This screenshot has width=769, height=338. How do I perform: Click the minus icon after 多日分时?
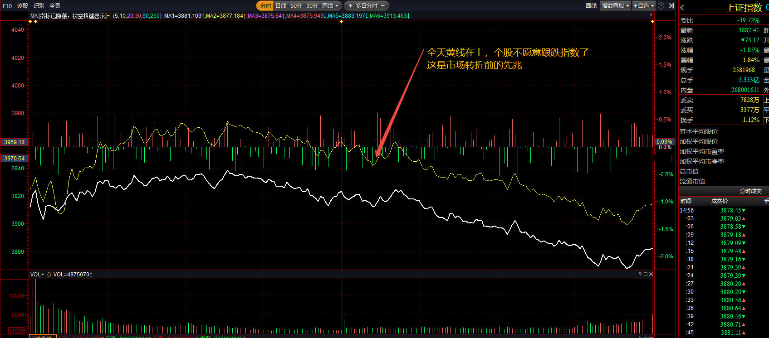click(382, 6)
